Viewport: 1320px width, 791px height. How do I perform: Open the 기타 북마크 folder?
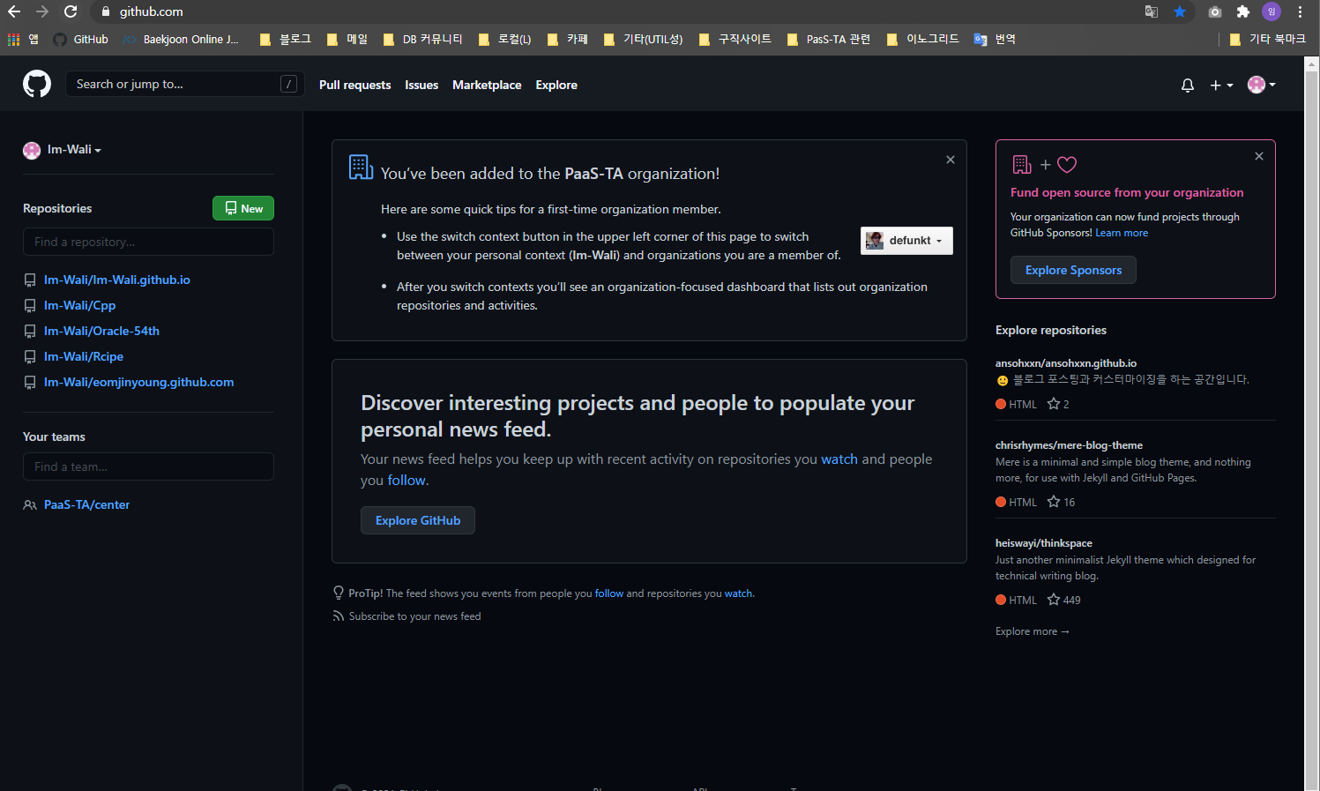pyautogui.click(x=1267, y=39)
